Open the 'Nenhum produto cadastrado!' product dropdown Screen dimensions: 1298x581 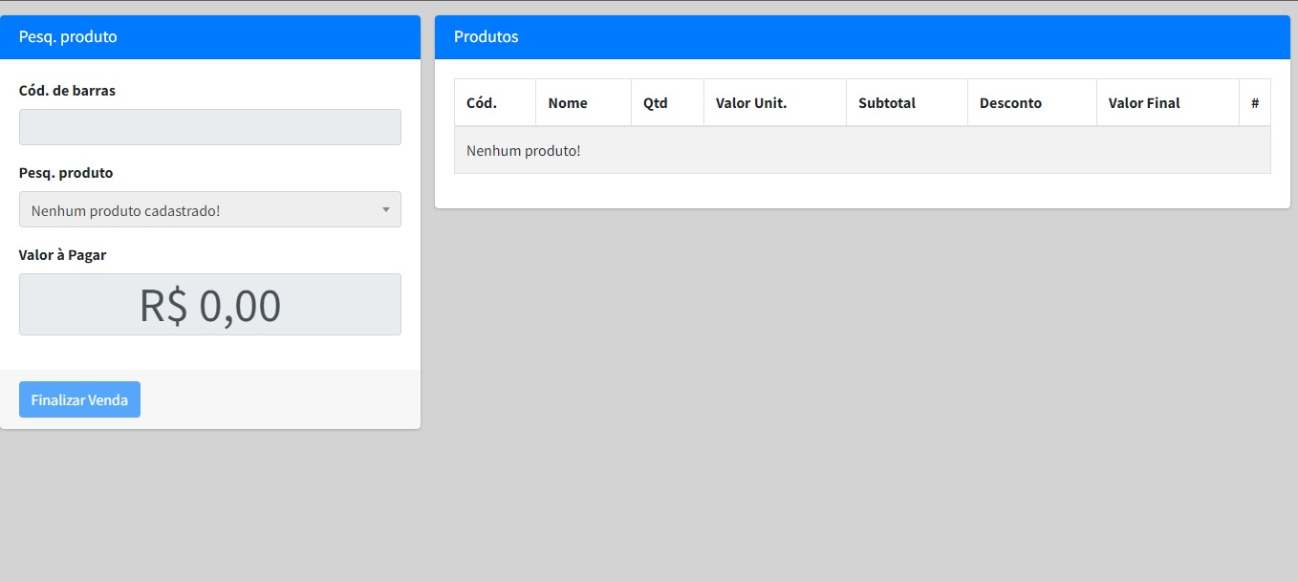coord(201,210)
